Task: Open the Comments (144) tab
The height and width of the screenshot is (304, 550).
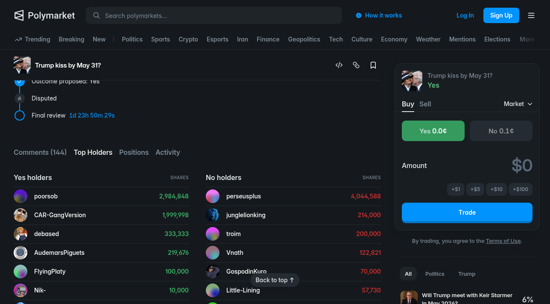Action: [x=40, y=152]
